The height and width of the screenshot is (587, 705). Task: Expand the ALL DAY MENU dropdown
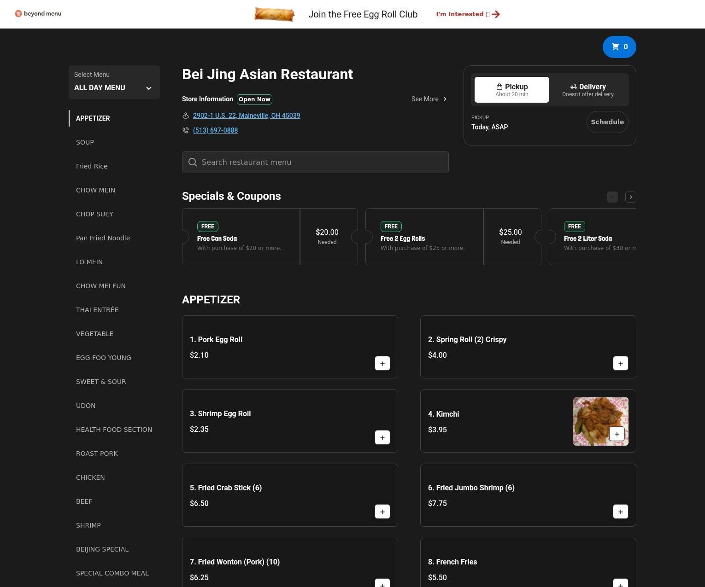(114, 82)
